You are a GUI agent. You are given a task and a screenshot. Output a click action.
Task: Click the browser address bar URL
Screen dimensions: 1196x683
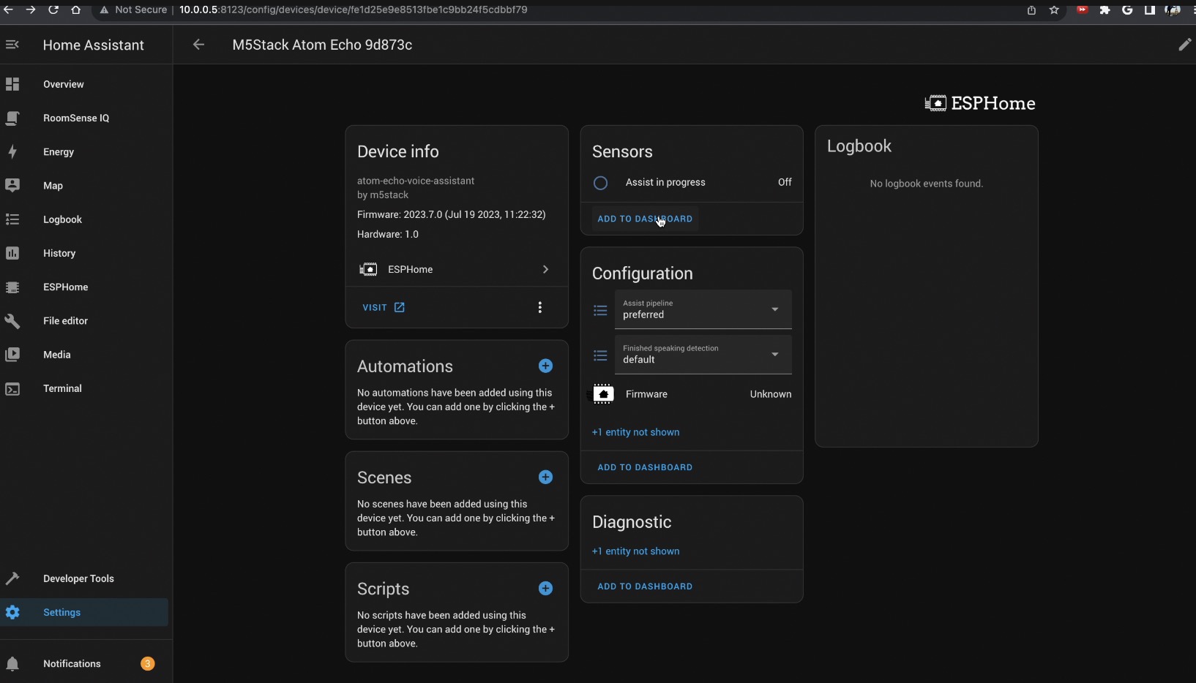tap(353, 10)
